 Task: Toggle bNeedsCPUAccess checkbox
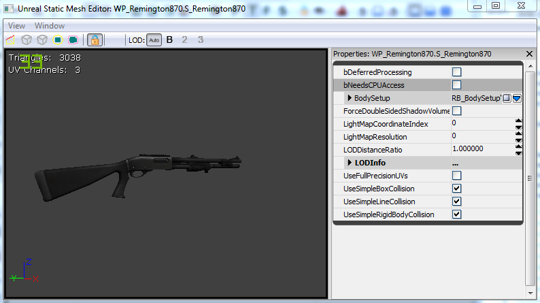pyautogui.click(x=456, y=85)
